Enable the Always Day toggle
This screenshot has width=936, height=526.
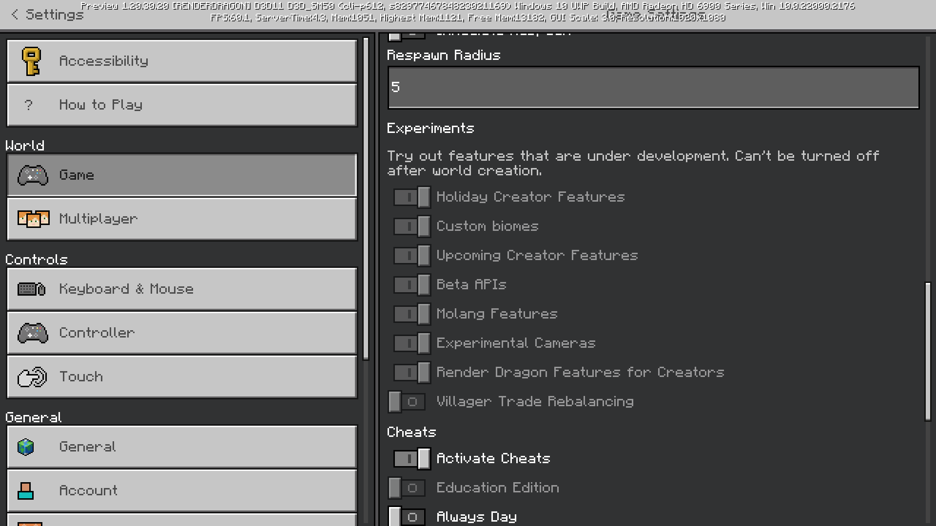click(x=407, y=517)
